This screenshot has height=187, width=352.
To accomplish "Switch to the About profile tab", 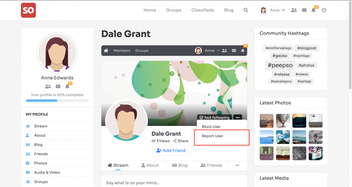I will click(150, 165).
